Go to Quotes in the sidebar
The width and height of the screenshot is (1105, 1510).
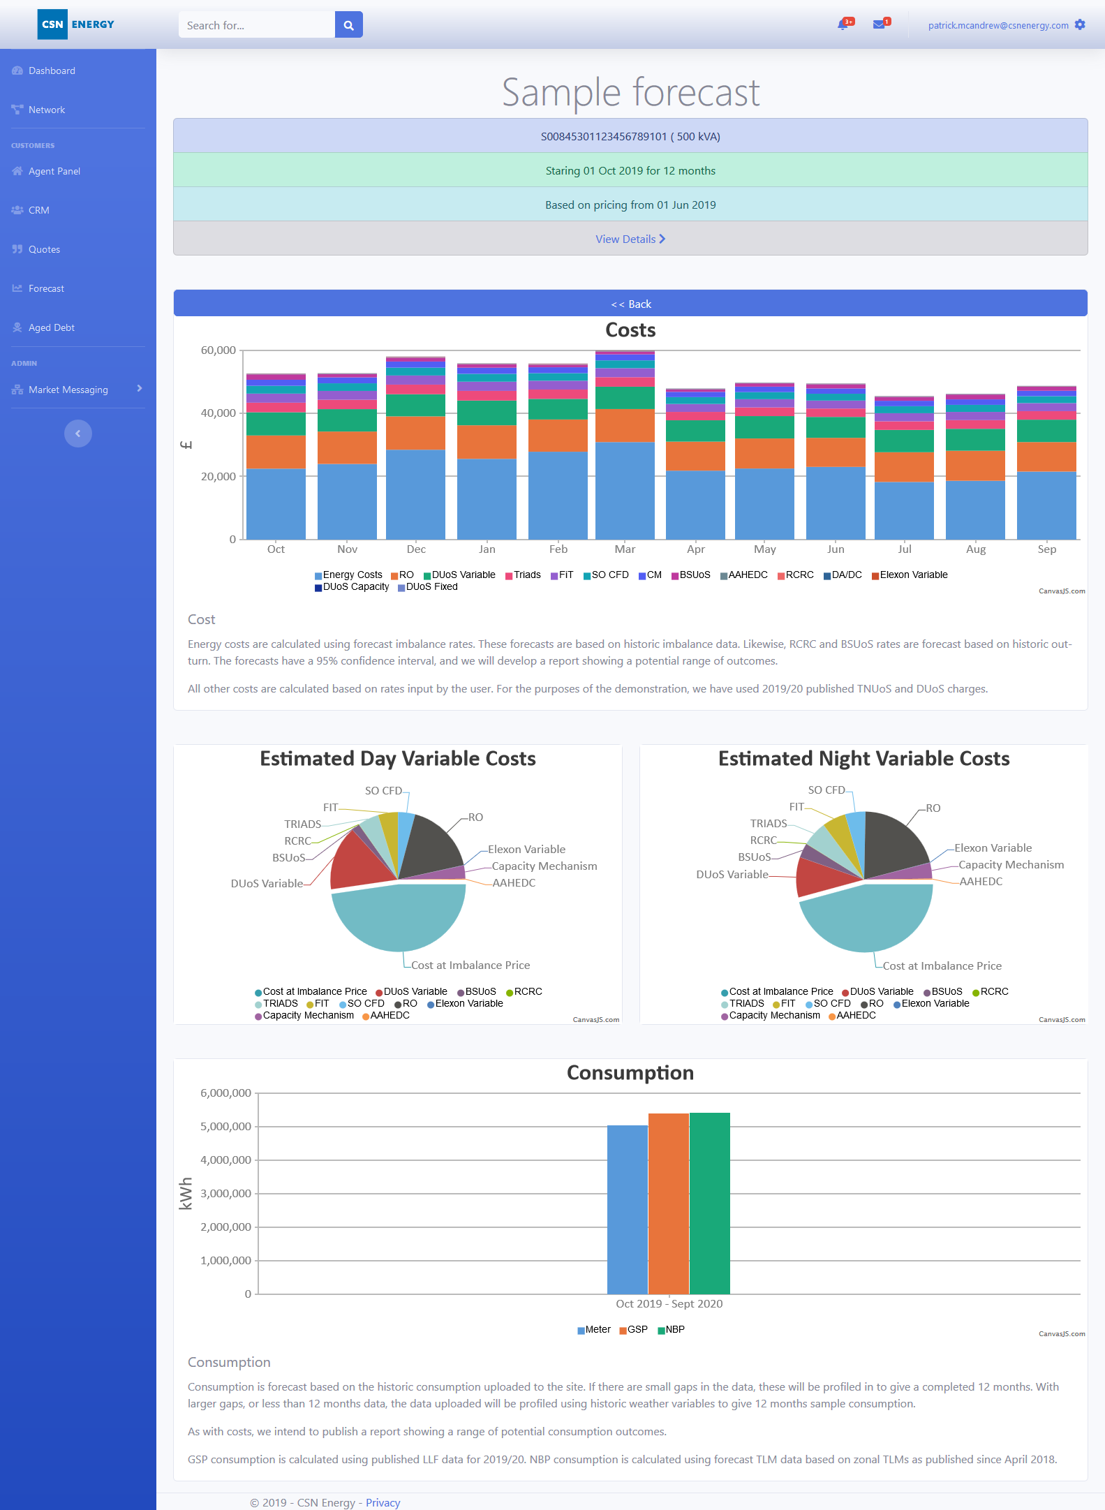point(44,249)
